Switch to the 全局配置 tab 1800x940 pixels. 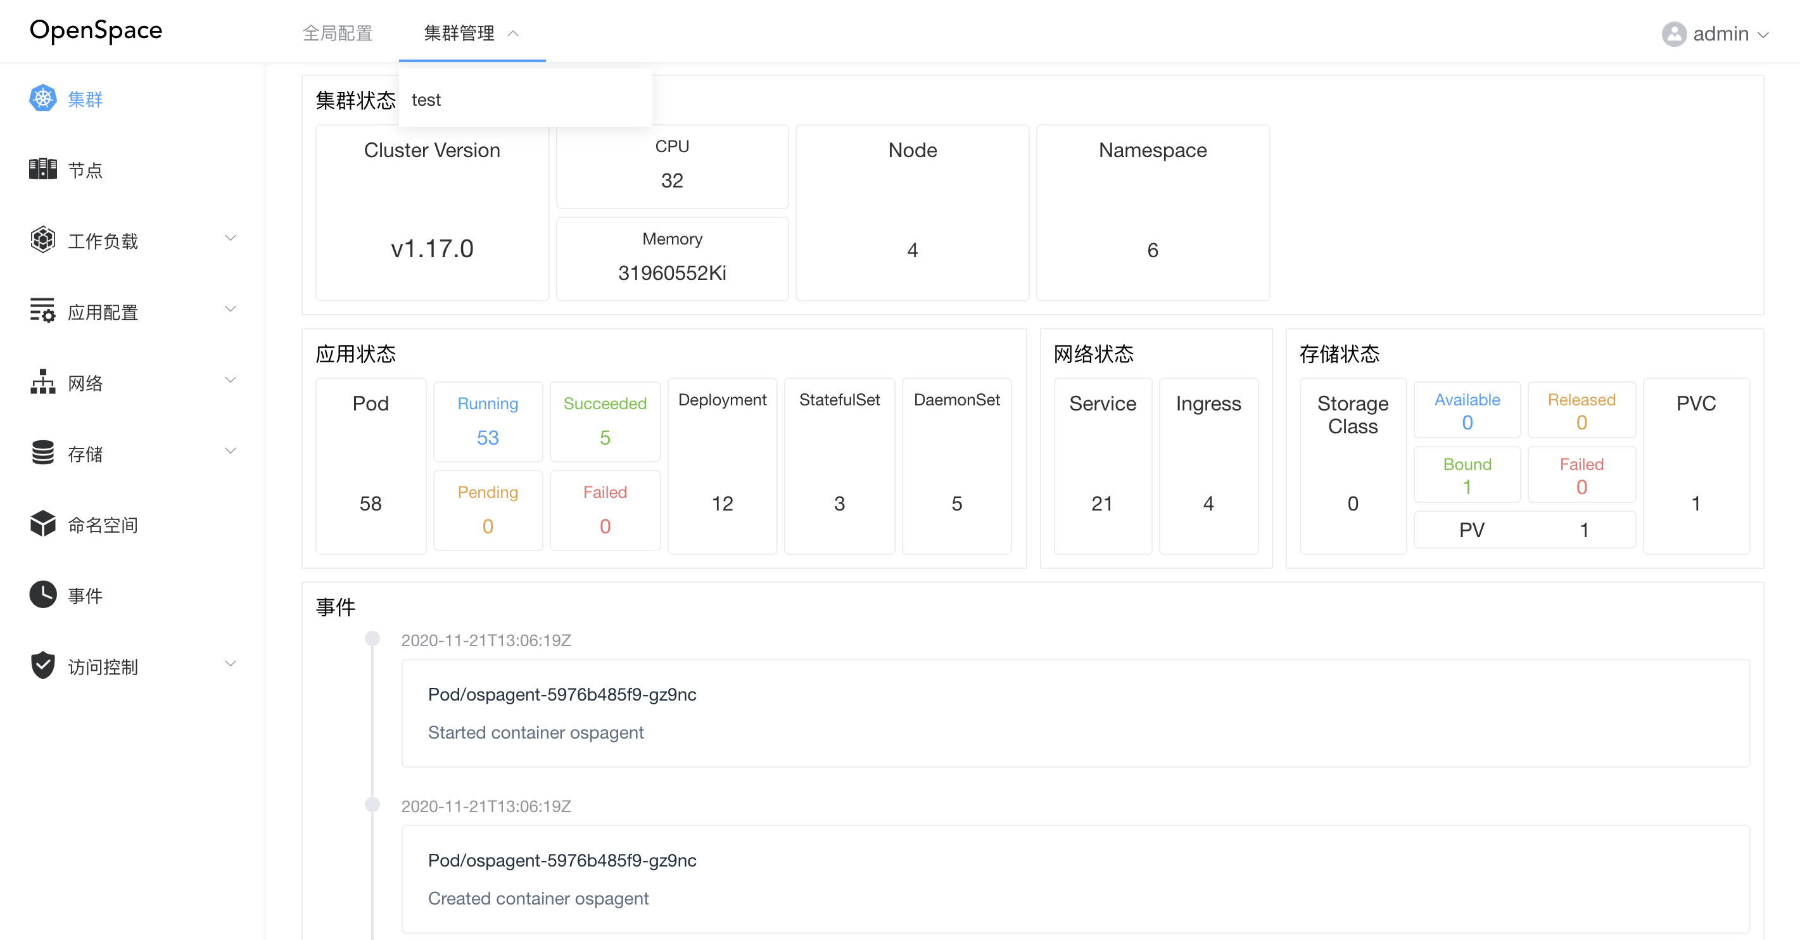(338, 33)
